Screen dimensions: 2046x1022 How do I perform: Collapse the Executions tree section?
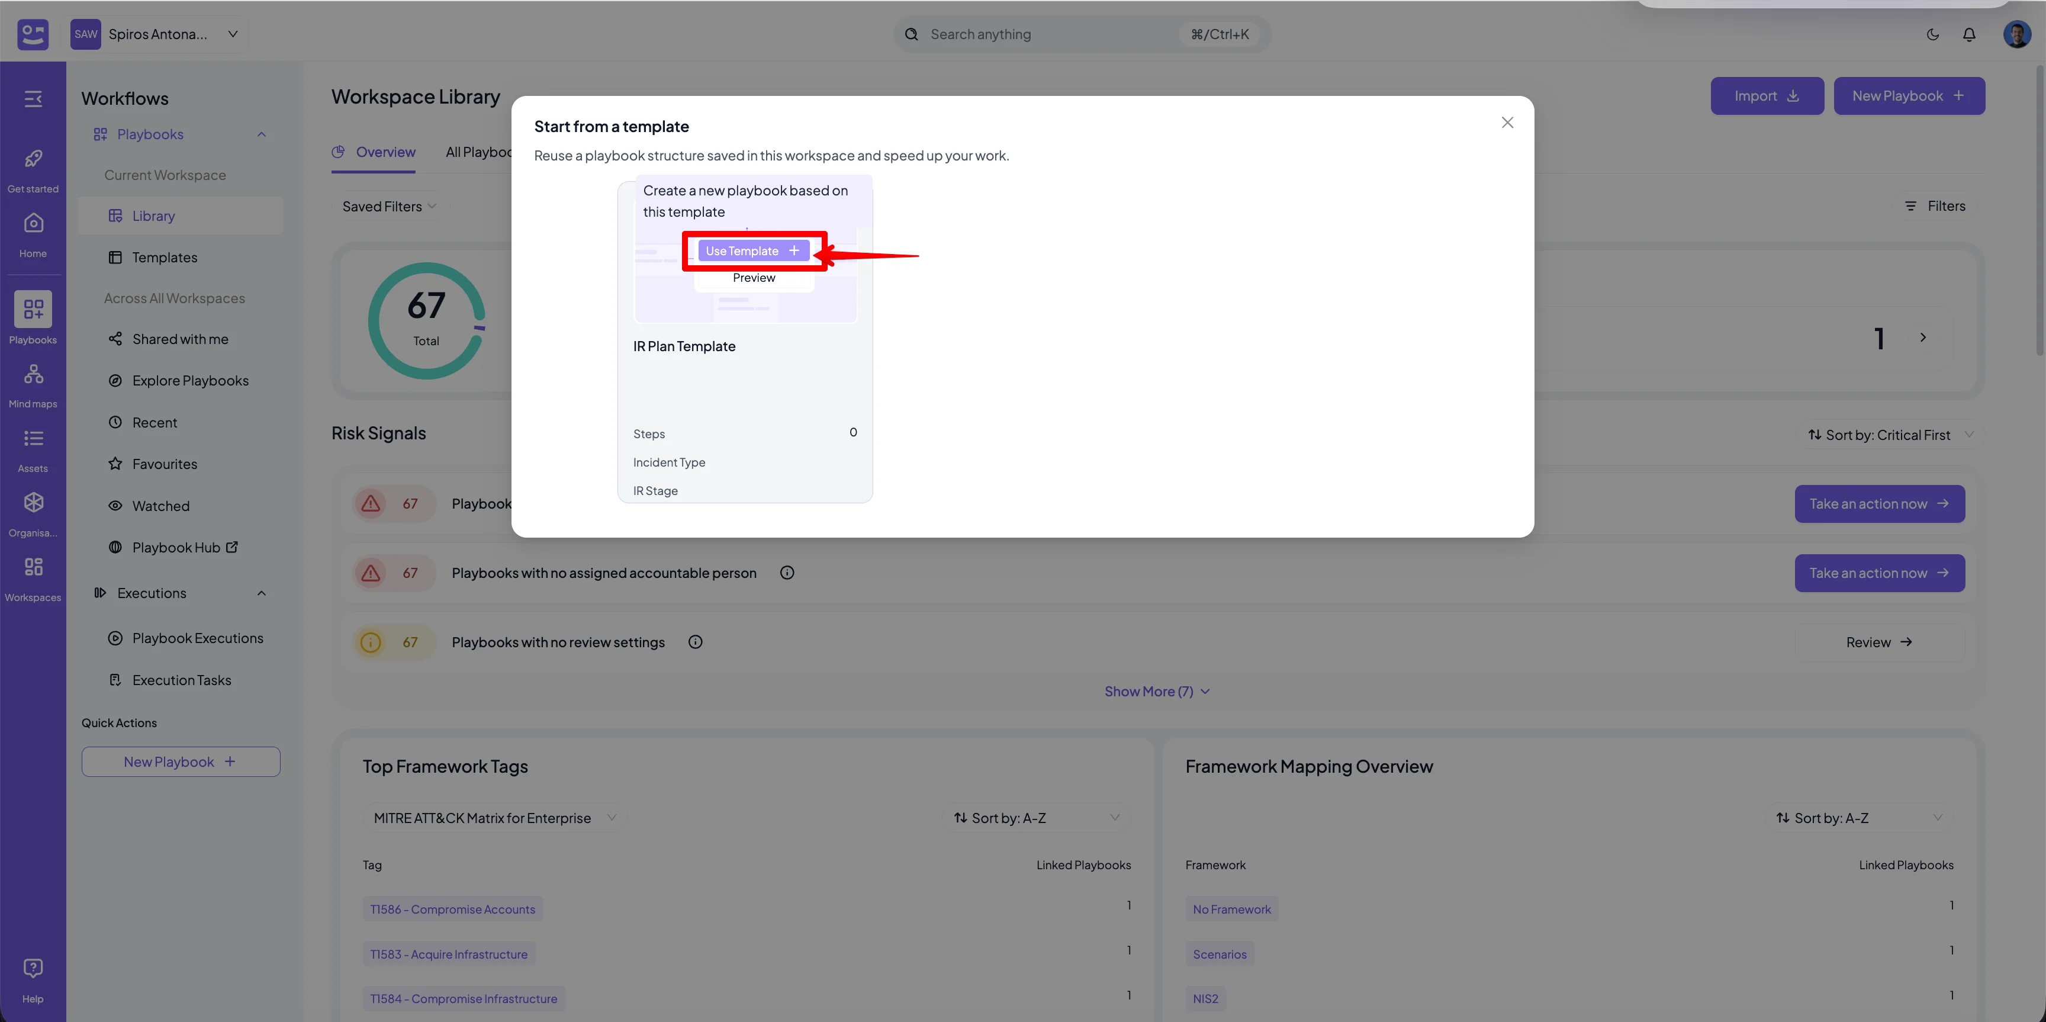[x=261, y=593]
